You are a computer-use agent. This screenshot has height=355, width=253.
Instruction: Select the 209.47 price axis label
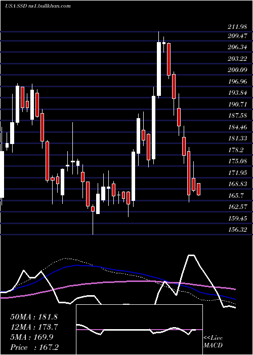coord(237,36)
